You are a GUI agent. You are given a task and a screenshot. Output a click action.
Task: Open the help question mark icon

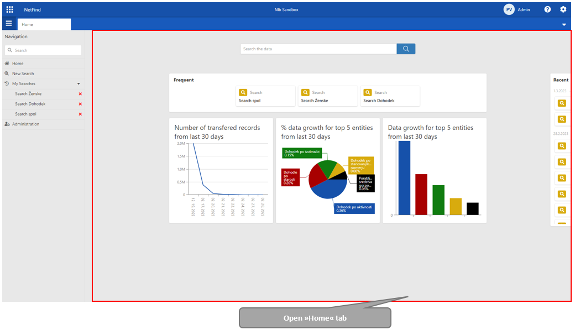(547, 9)
